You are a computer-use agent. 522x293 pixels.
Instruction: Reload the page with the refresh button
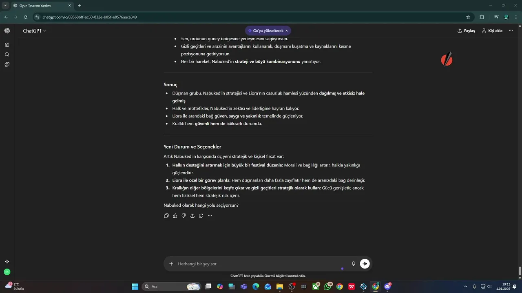25,17
